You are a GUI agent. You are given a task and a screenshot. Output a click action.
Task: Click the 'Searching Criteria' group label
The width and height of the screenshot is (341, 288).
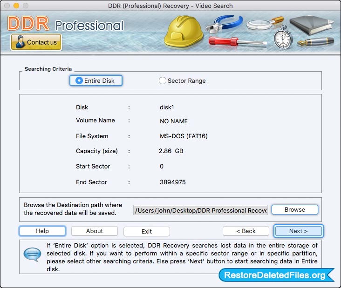coord(48,69)
